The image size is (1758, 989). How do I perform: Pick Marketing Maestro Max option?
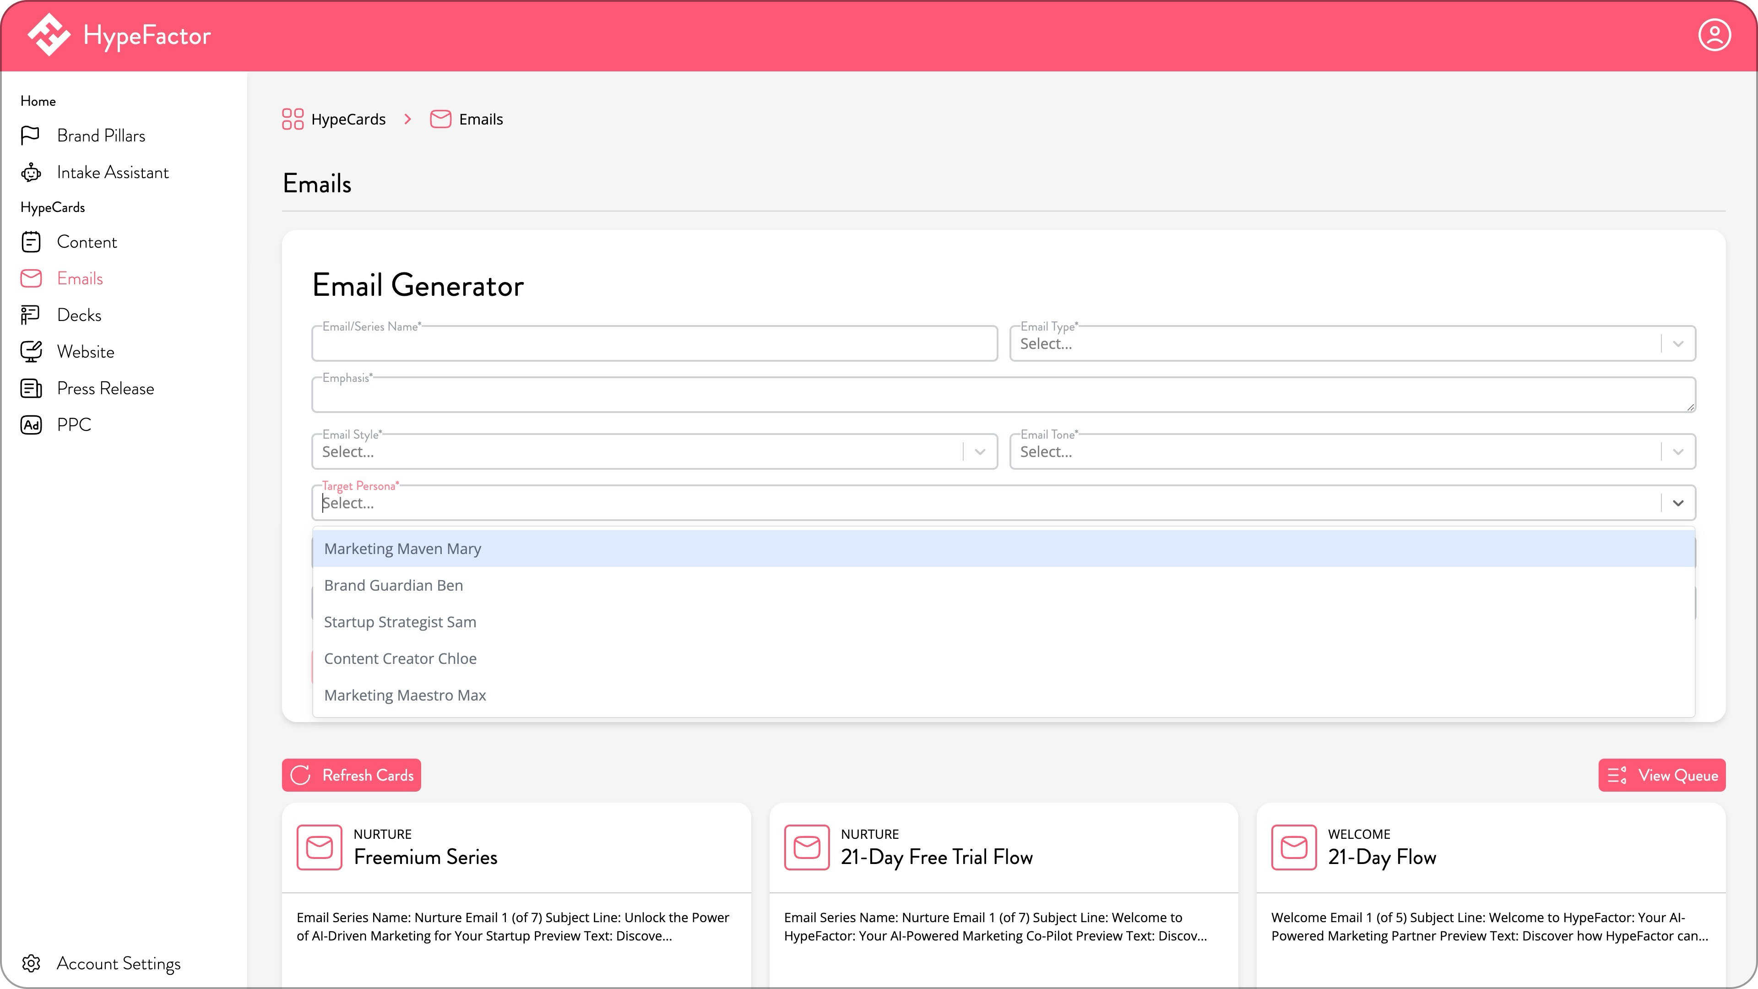pyautogui.click(x=405, y=696)
